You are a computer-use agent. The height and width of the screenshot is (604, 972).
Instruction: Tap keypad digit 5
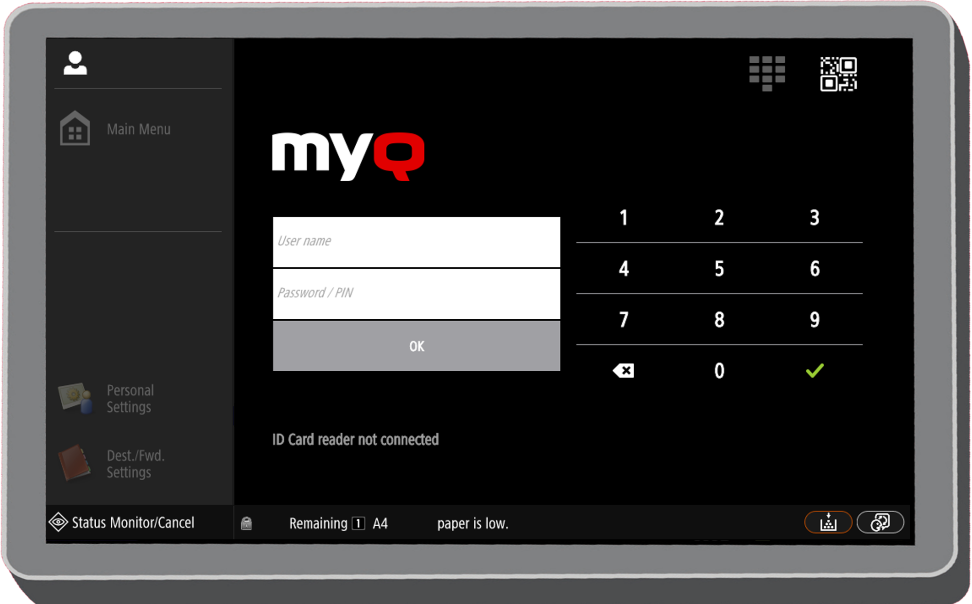pyautogui.click(x=719, y=268)
